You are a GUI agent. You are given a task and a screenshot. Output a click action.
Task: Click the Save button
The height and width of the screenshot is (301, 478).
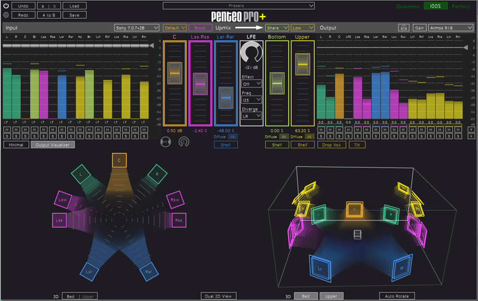[75, 15]
